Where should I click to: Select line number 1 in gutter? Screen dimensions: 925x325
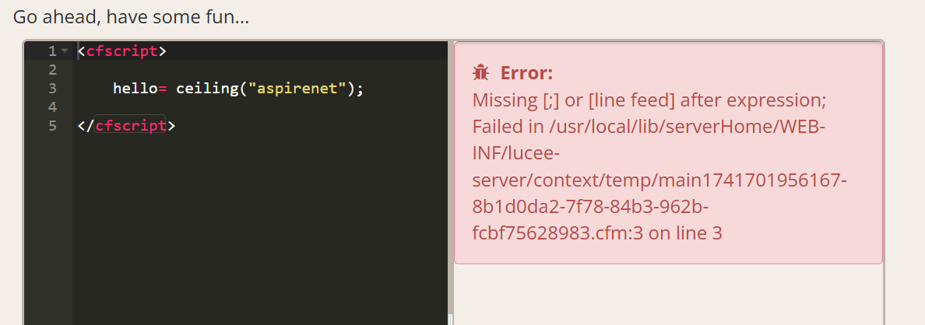(52, 51)
